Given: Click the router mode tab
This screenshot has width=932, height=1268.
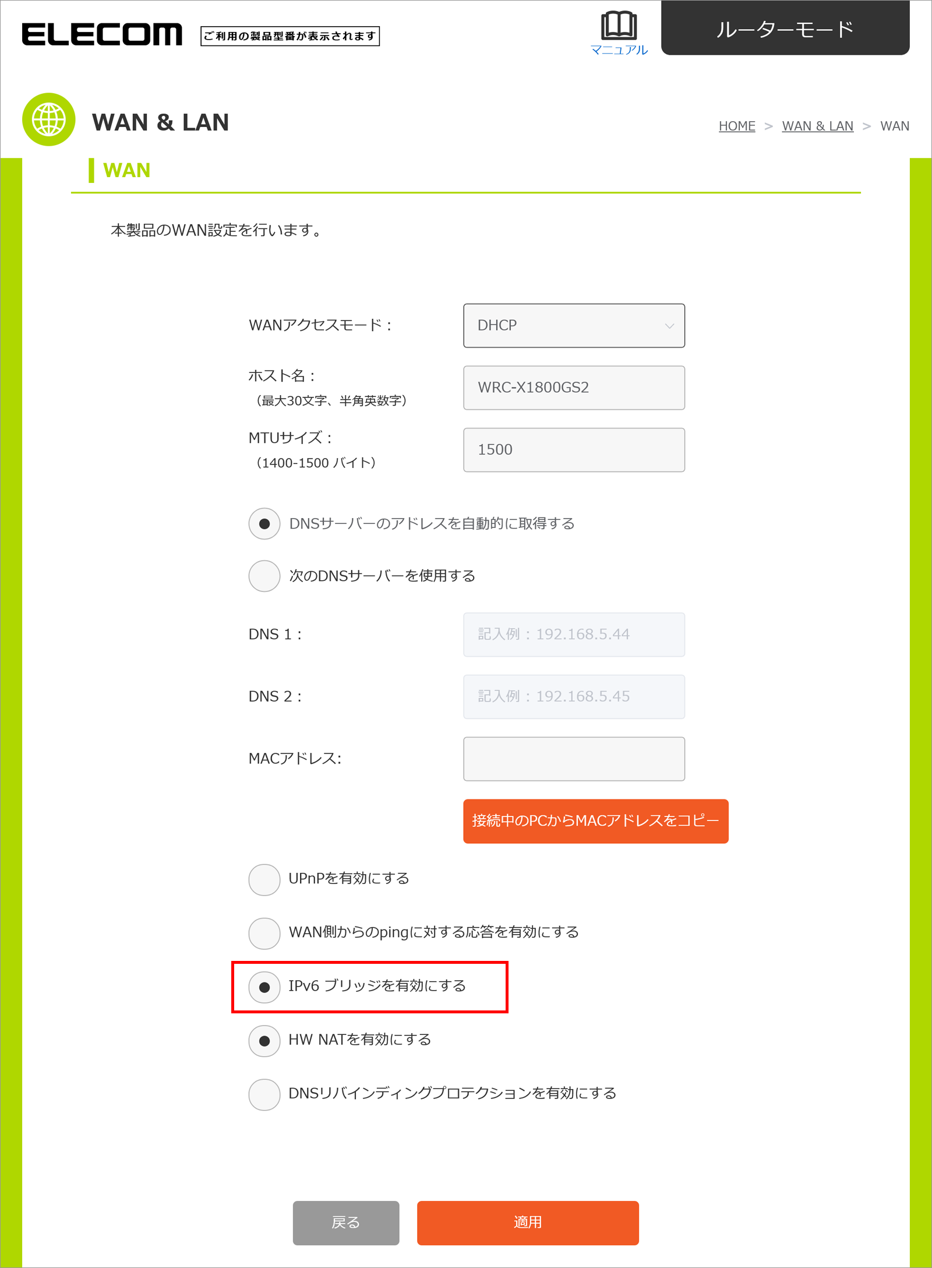Looking at the screenshot, I should click(x=785, y=27).
